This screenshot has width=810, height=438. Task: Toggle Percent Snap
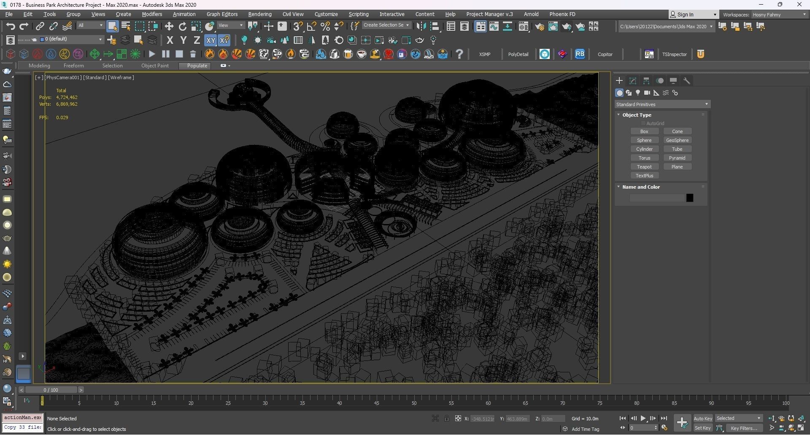pyautogui.click(x=325, y=27)
